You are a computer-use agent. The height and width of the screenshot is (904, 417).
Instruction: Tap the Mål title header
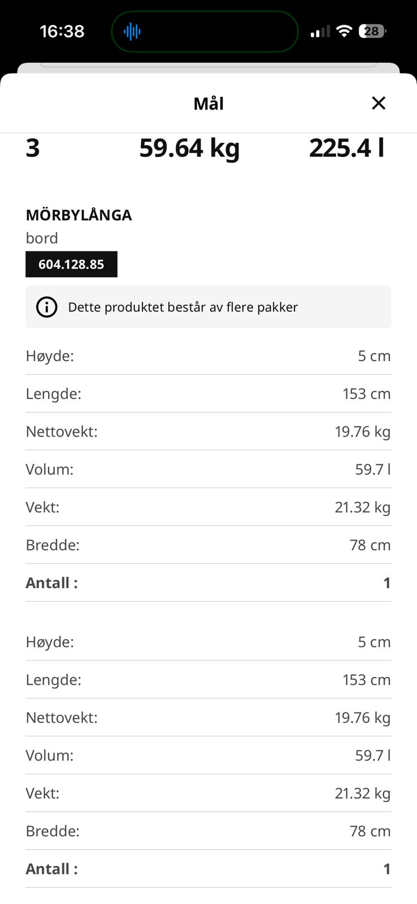click(x=208, y=103)
